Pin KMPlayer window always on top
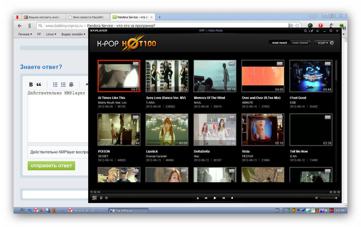The width and height of the screenshot is (361, 227). (x=312, y=31)
